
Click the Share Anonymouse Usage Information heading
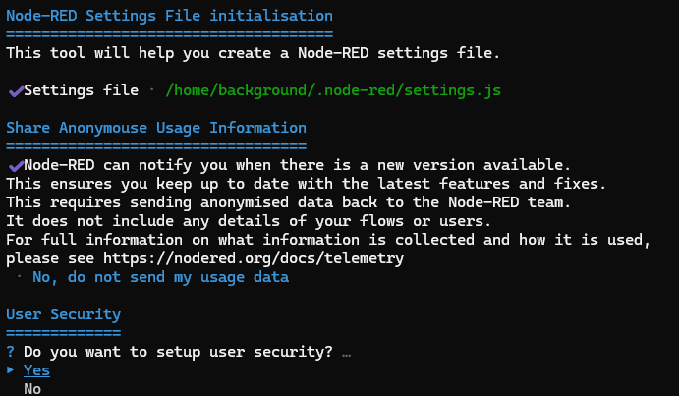(x=156, y=128)
